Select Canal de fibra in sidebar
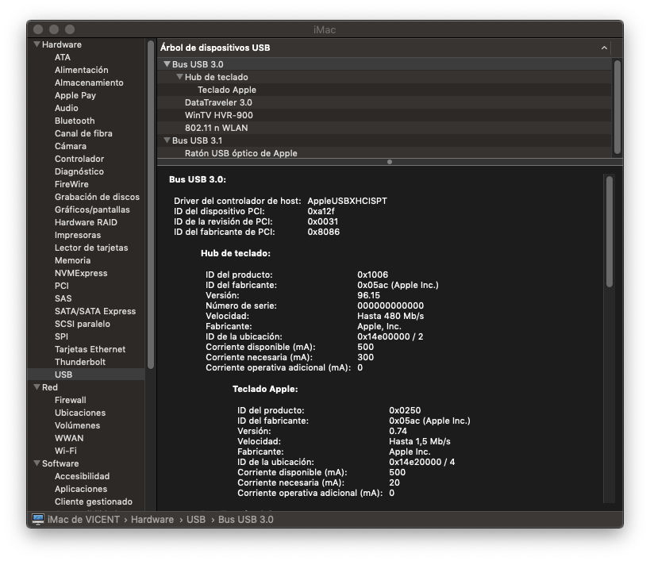The width and height of the screenshot is (650, 561). [83, 133]
